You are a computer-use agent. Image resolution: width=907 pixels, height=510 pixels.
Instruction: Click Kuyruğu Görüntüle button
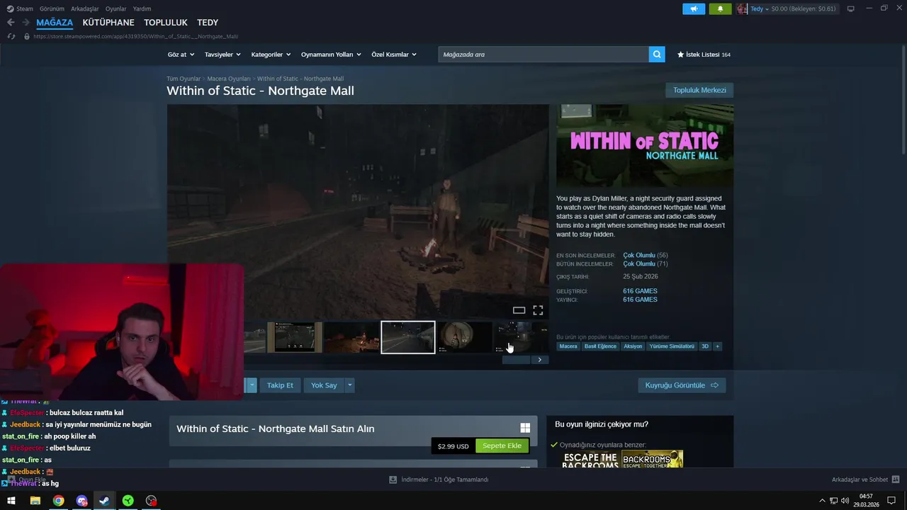coord(682,385)
